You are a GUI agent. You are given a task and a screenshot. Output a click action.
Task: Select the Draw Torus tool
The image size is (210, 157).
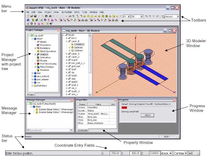(x=117, y=16)
